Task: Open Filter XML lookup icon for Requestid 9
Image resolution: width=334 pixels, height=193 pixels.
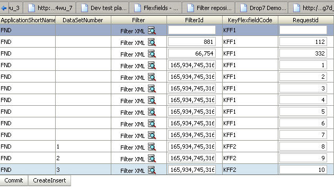Action: click(x=152, y=159)
